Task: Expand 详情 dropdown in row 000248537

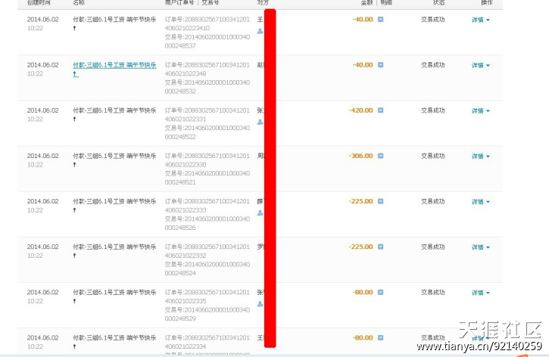Action: pos(481,20)
